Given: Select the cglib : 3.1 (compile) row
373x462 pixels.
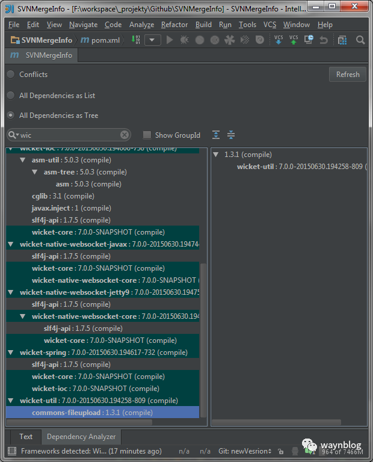Looking at the screenshot, I should pyautogui.click(x=102, y=196).
